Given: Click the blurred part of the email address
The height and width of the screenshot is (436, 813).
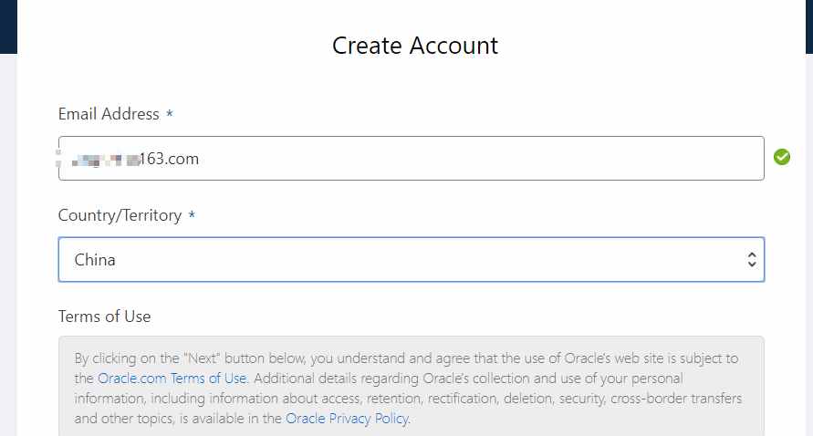Looking at the screenshot, I should [99, 159].
